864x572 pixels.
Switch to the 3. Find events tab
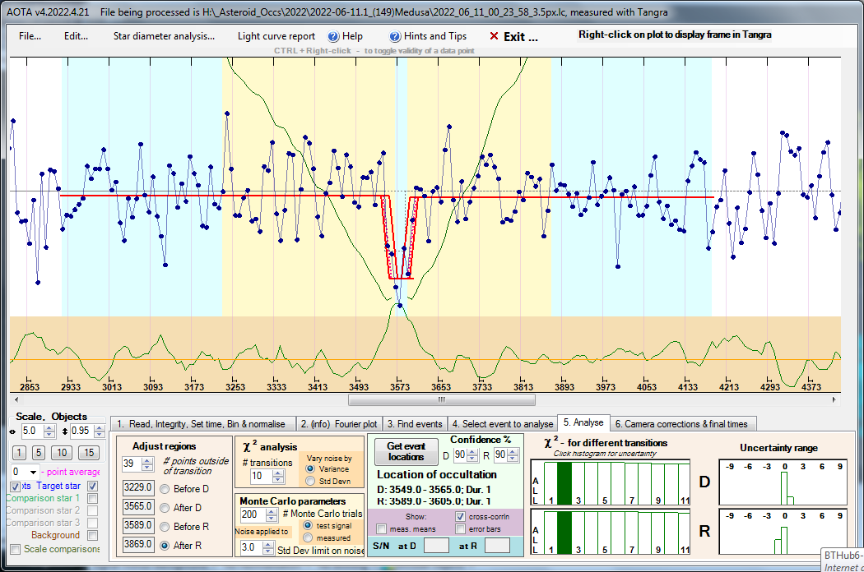coord(414,424)
